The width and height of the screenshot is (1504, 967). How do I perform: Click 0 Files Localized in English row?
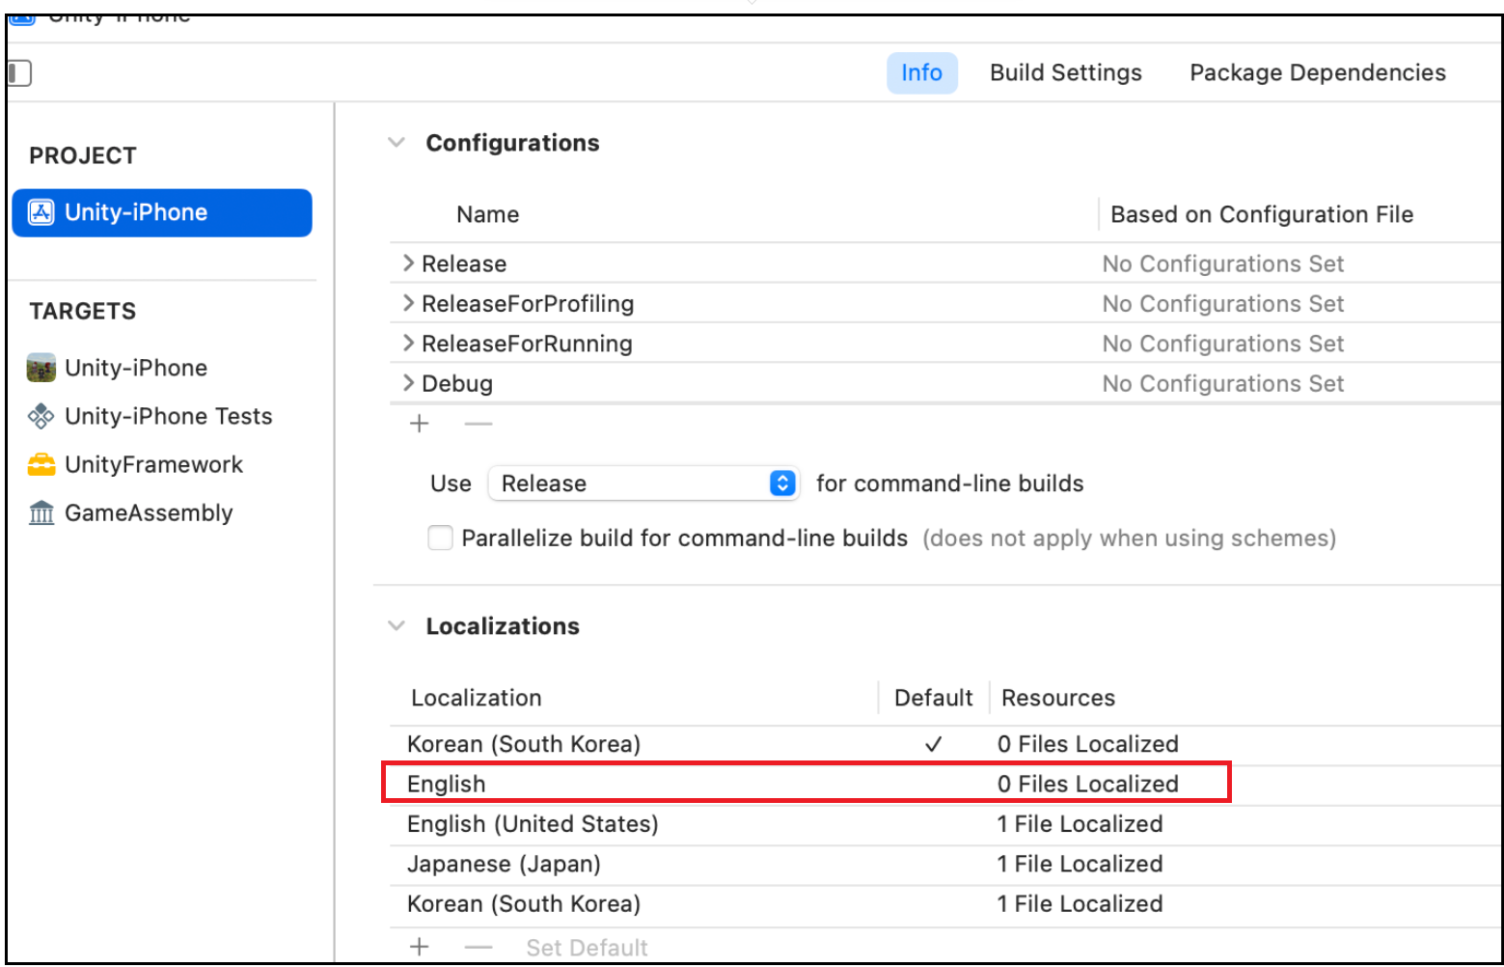click(1087, 784)
